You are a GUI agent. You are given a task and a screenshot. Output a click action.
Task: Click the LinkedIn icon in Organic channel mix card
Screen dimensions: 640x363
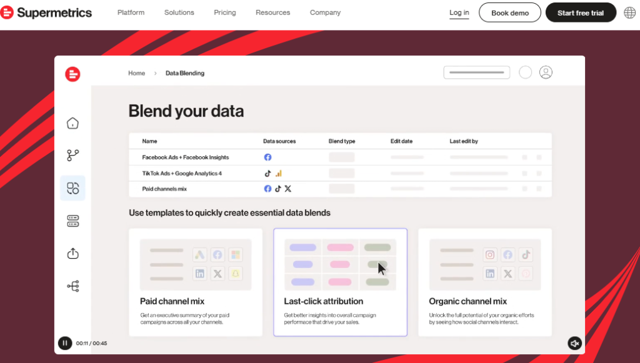click(x=490, y=274)
